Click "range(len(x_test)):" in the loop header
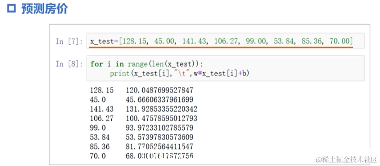 (166, 64)
